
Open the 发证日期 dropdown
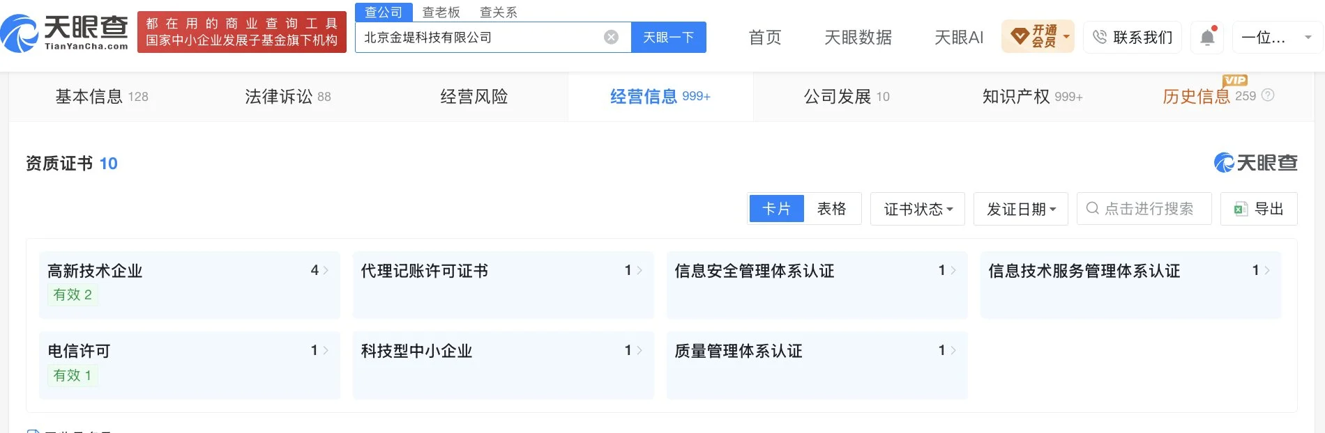point(1021,209)
